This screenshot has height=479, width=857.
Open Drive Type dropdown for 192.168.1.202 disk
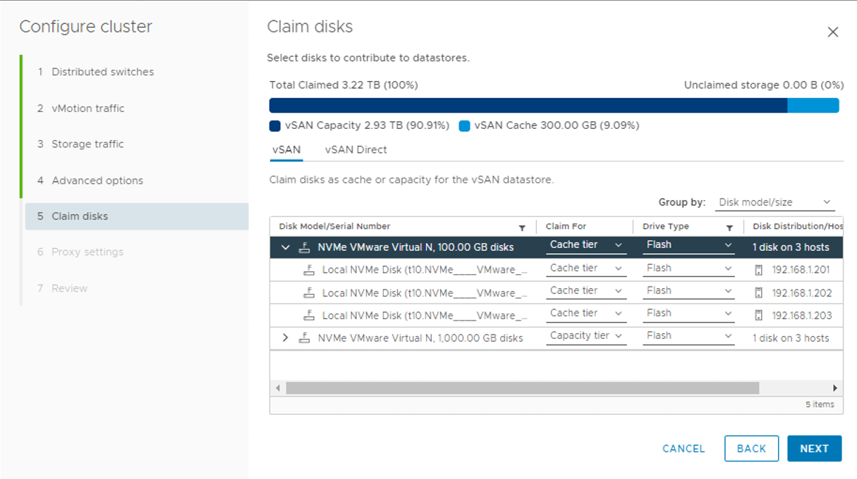(689, 291)
